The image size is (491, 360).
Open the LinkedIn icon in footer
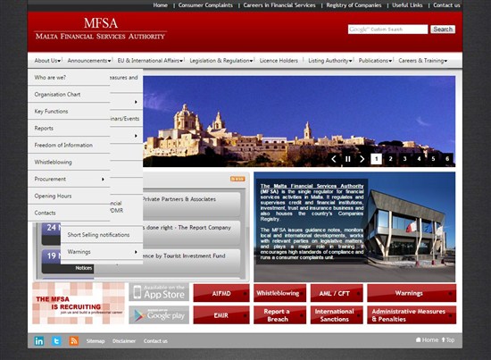[x=39, y=341]
